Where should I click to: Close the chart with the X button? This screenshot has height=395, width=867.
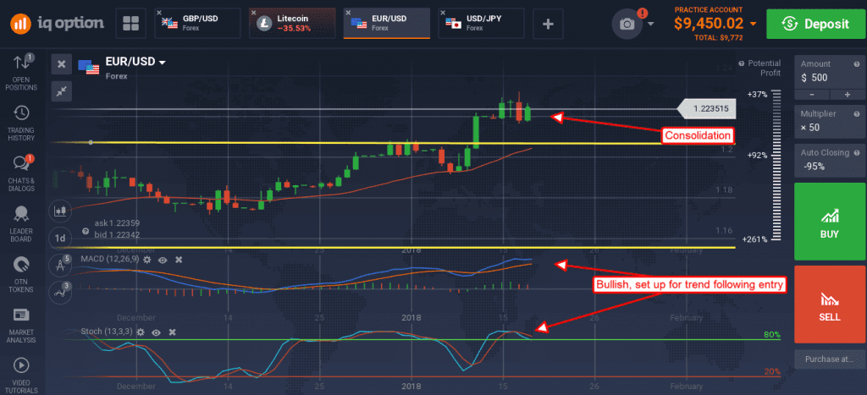pos(61,64)
